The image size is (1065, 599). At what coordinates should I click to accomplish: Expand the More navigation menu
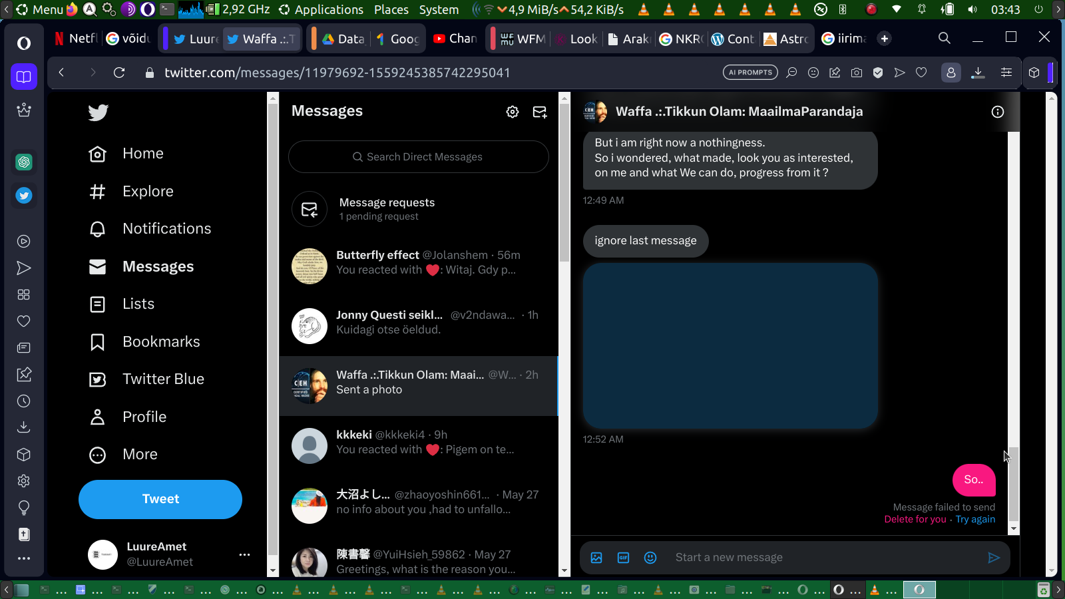[123, 455]
